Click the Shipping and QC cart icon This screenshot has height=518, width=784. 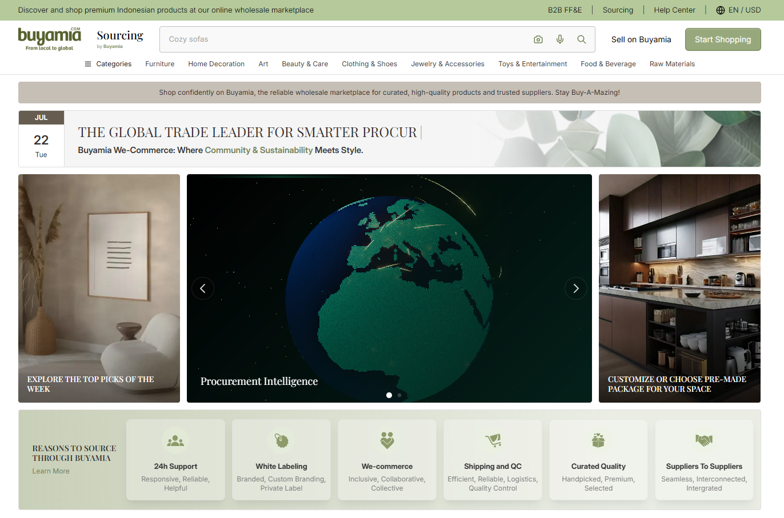click(x=493, y=440)
